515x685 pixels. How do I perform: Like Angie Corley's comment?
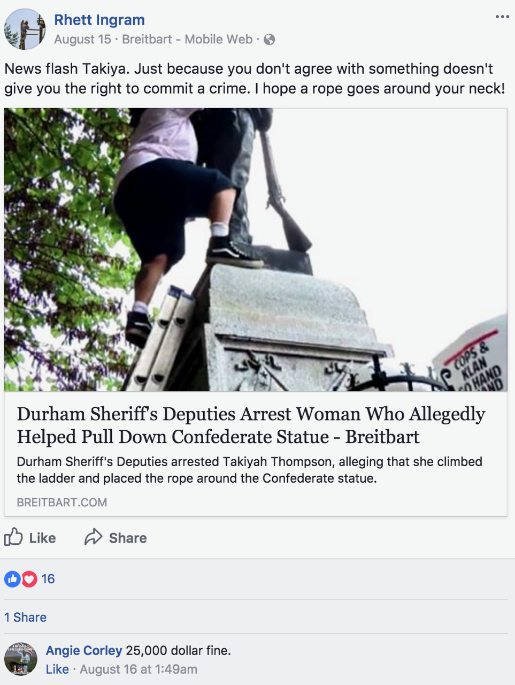pos(57,669)
